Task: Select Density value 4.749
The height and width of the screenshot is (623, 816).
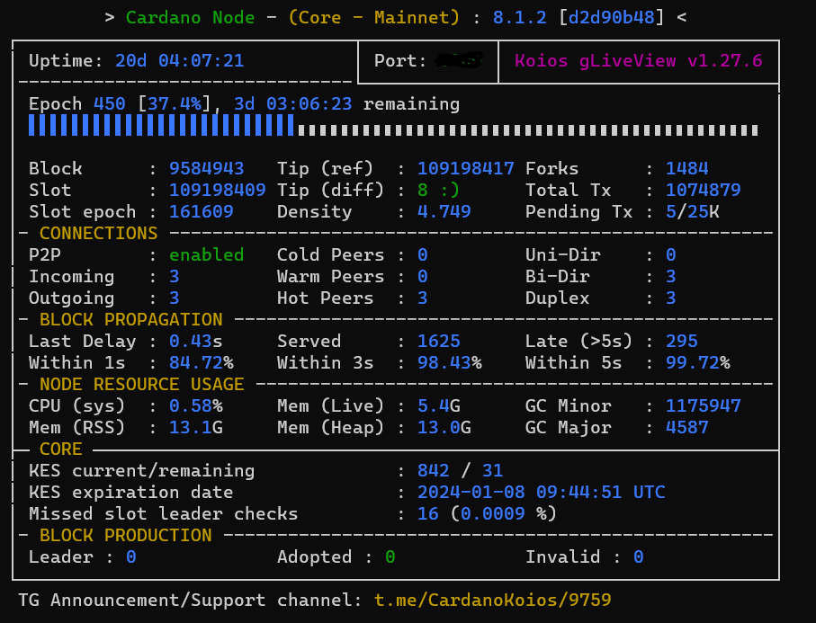Action: click(444, 211)
